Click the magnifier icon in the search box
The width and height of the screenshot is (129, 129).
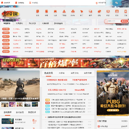click(x=106, y=21)
